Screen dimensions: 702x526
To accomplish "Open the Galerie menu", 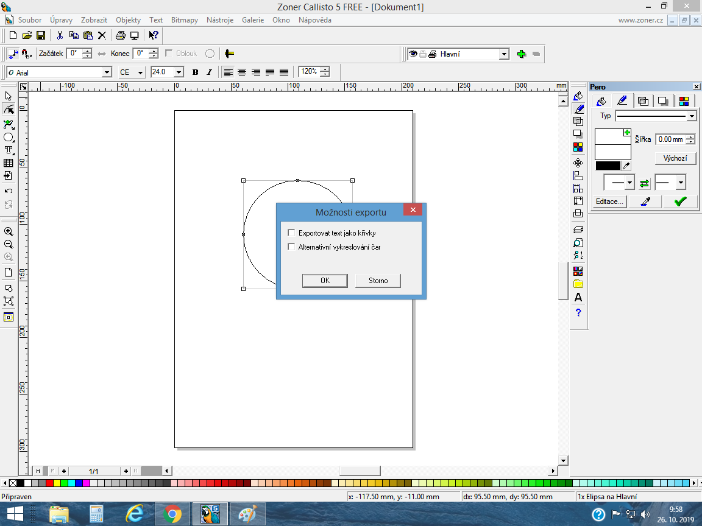I will pyautogui.click(x=252, y=20).
